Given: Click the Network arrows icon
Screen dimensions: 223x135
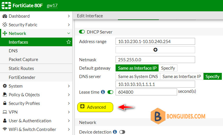Looking at the screenshot, I should pos(5,33).
